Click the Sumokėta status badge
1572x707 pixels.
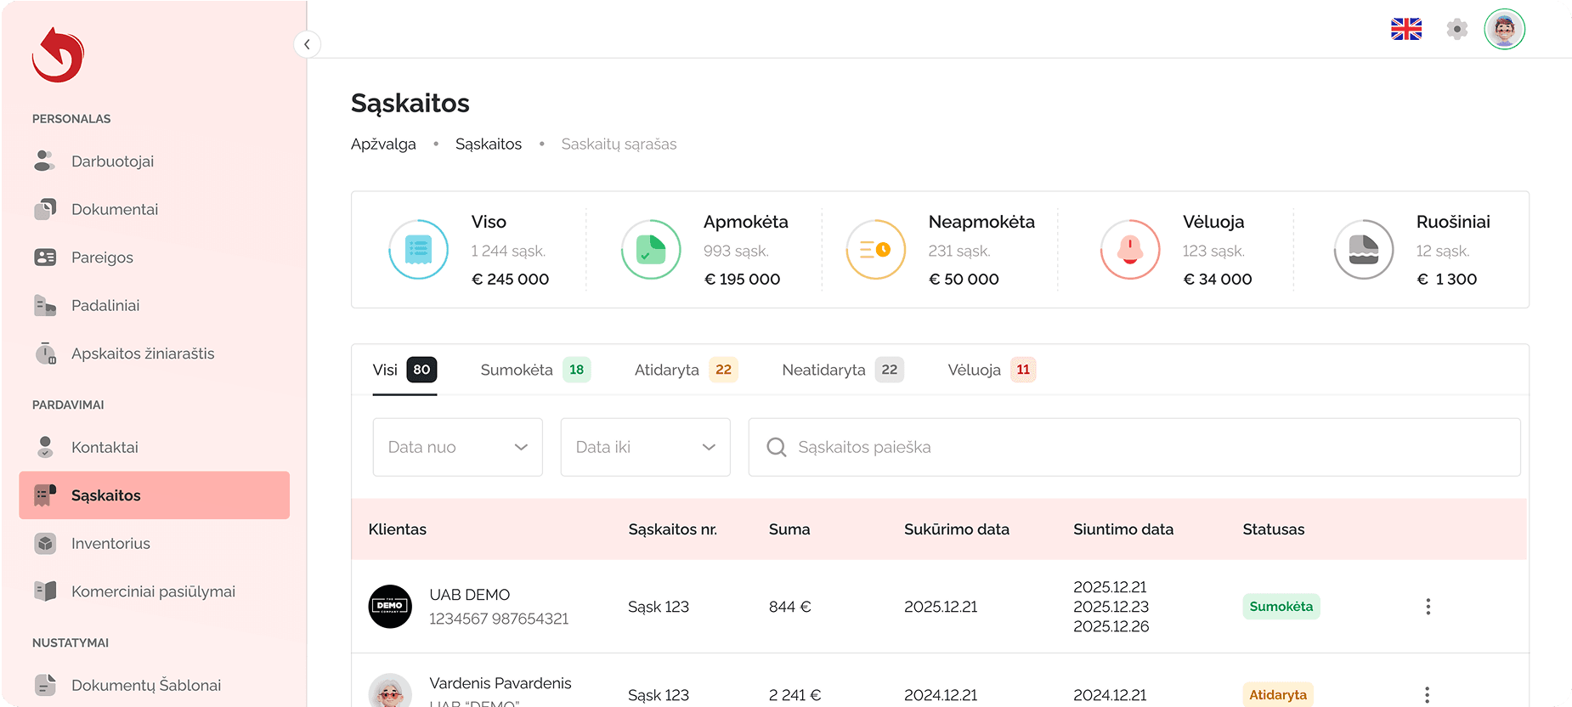(x=1281, y=607)
